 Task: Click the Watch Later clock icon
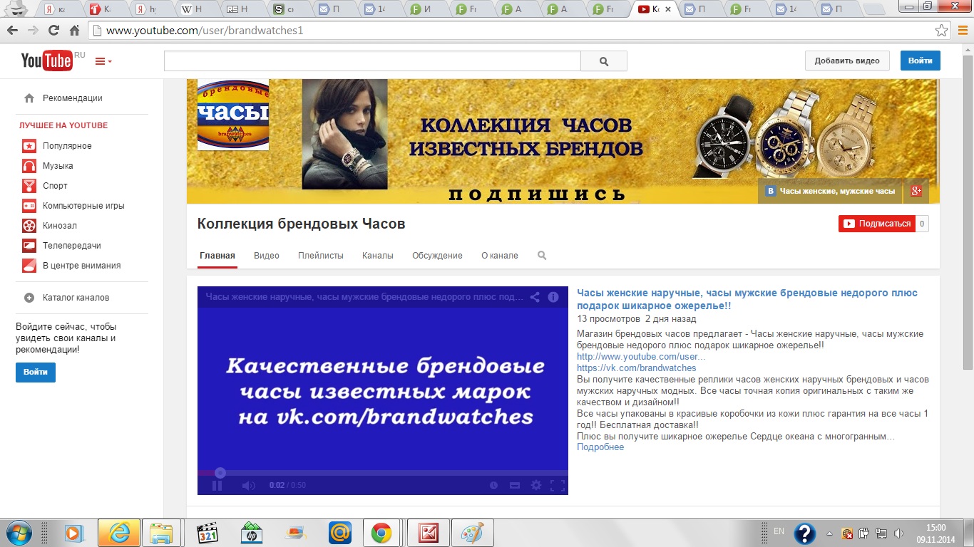pos(493,486)
